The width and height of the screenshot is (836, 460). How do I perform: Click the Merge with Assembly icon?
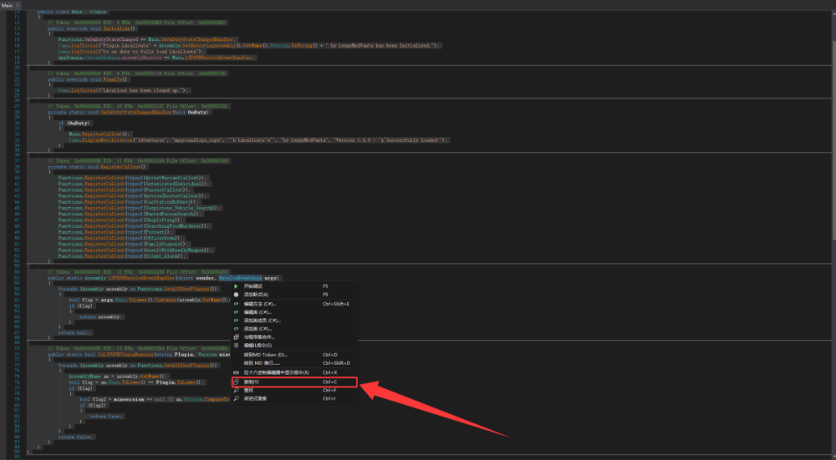tap(237, 337)
